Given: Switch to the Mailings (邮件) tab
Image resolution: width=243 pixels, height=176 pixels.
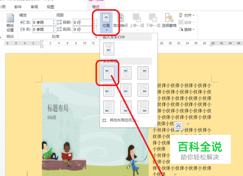Looking at the screenshot, I should [x=18, y=7].
